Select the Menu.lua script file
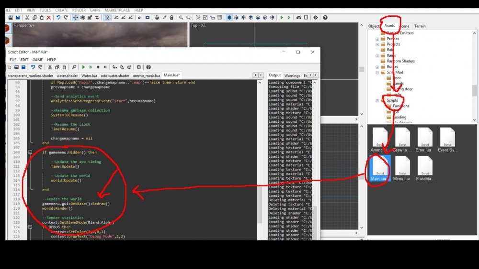479x269 pixels. point(402,167)
